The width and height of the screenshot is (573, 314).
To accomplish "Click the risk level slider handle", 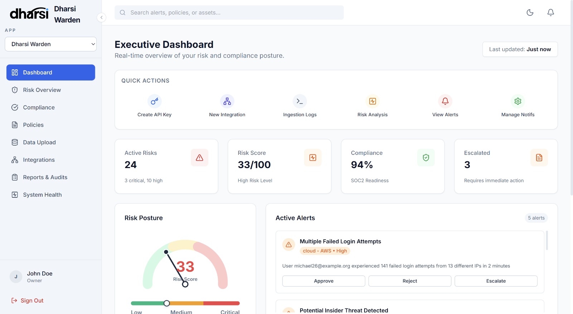I will pyautogui.click(x=167, y=303).
